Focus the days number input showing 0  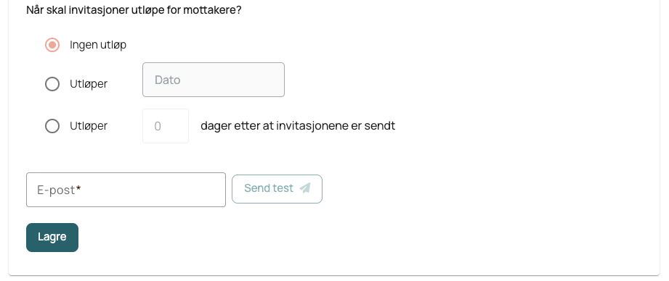coord(166,126)
